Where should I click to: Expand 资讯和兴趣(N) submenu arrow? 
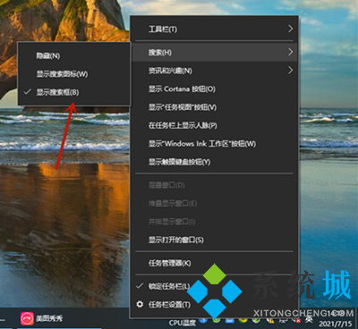(290, 71)
